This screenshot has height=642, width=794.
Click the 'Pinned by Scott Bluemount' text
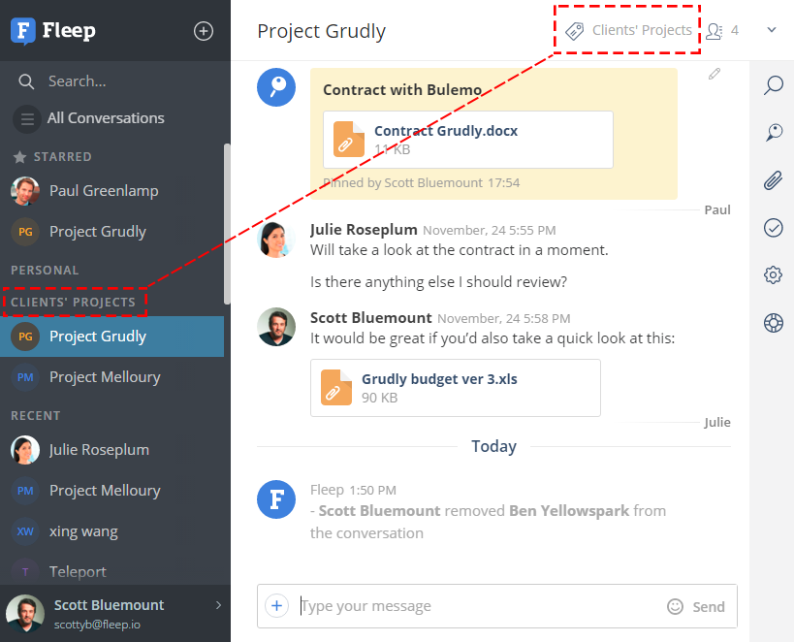403,183
